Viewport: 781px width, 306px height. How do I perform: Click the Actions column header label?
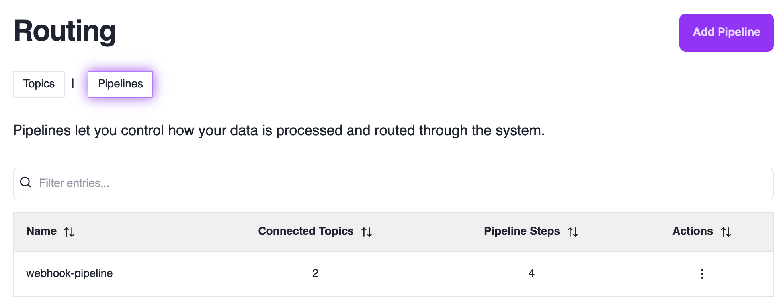[692, 231]
